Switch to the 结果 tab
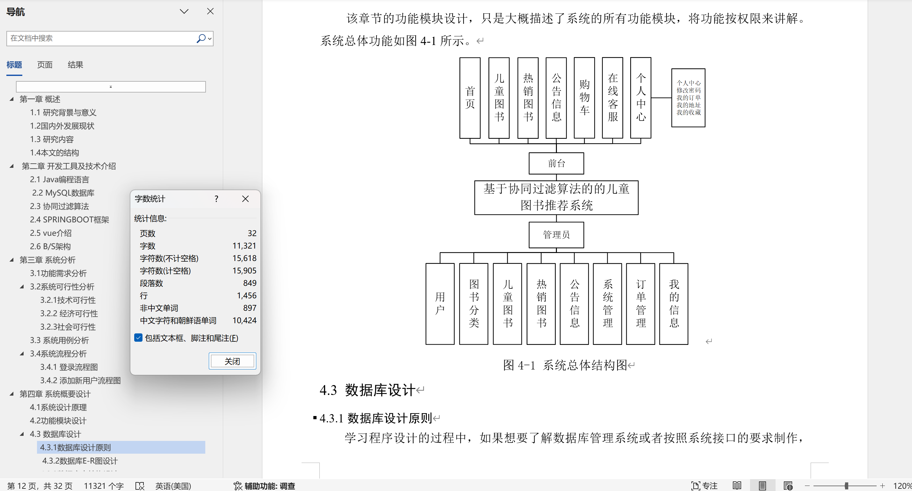 (x=76, y=65)
